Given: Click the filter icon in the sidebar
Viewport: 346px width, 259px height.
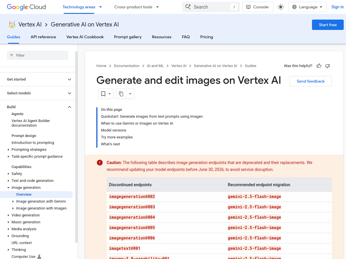Looking at the screenshot, I should click(12, 55).
